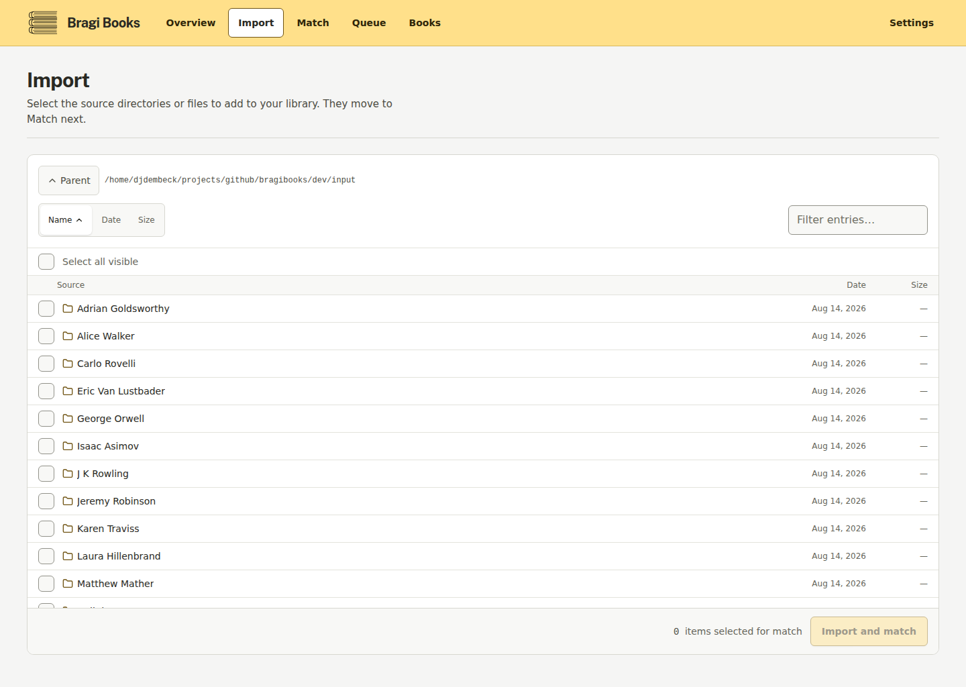Viewport: 966px width, 687px height.
Task: Go up with the Parent chevron button
Action: click(68, 180)
